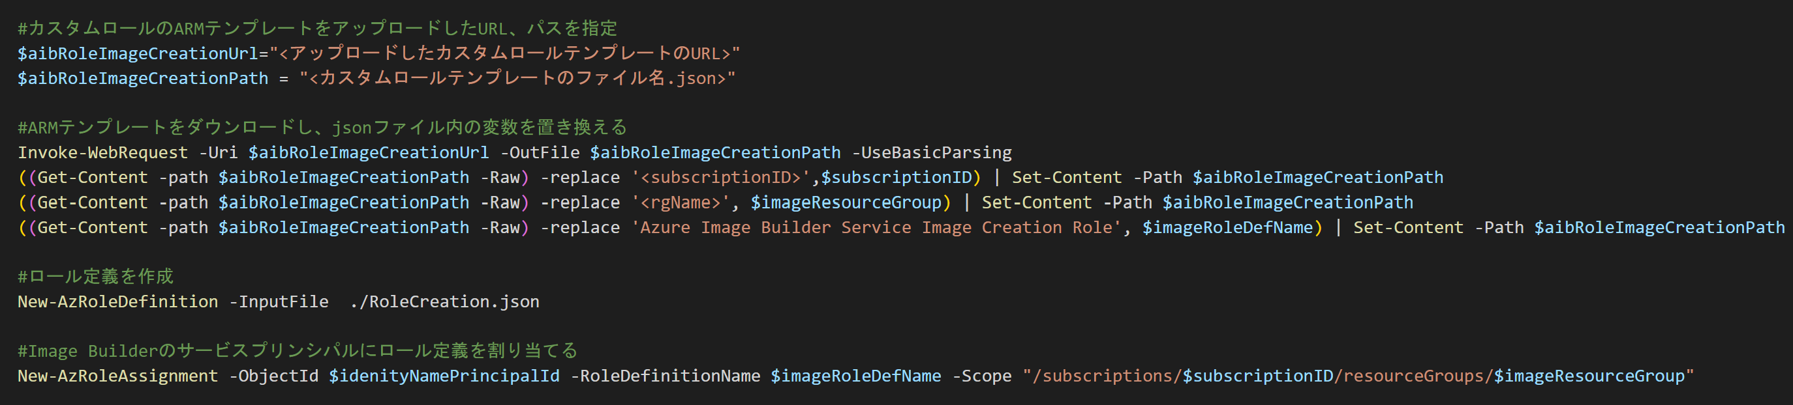
Task: Click the -UseBasicParsing parameter
Action: [x=932, y=153]
